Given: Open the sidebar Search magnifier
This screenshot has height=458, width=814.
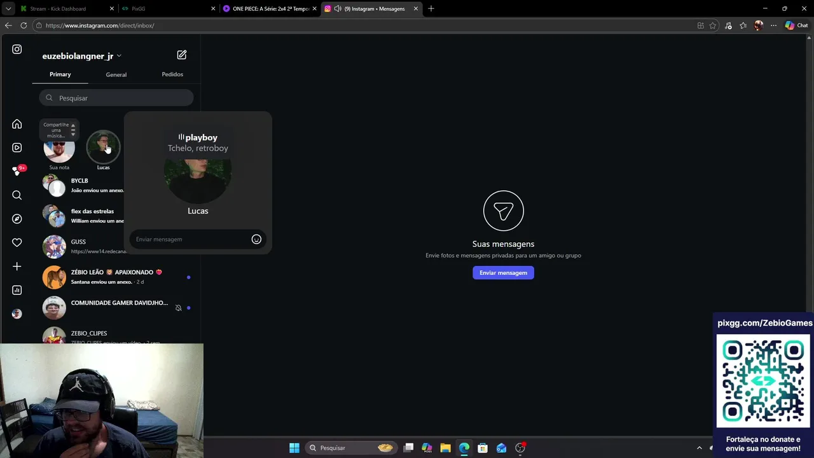Looking at the screenshot, I should point(17,195).
